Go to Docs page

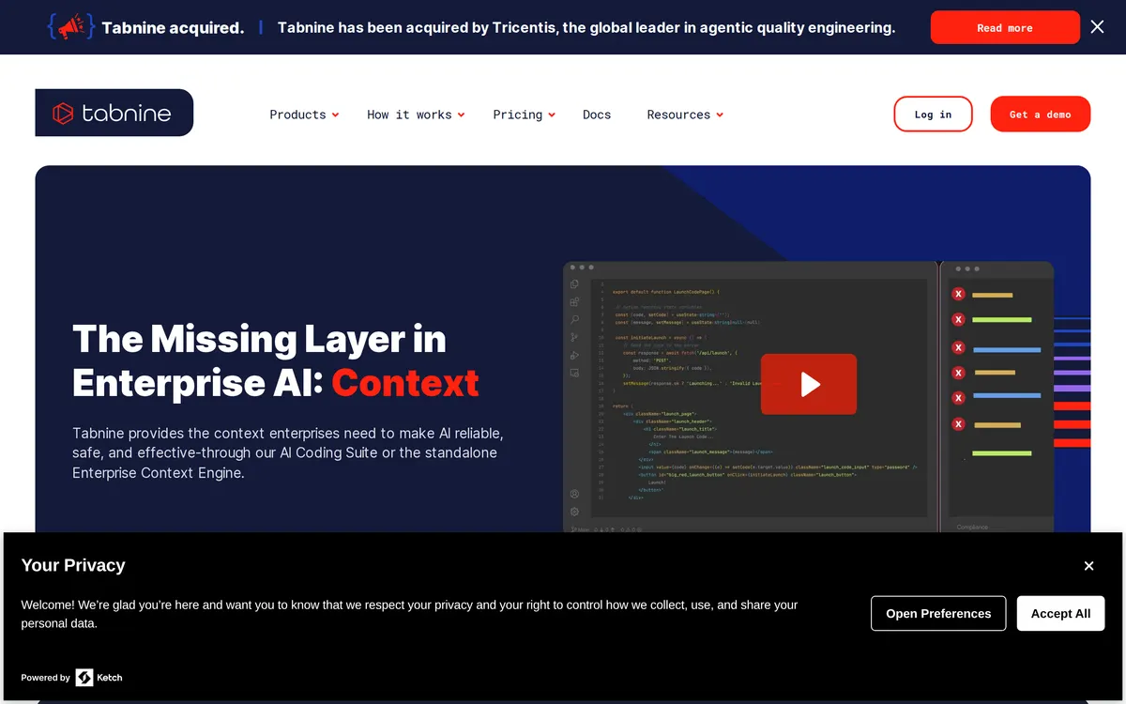tap(597, 115)
